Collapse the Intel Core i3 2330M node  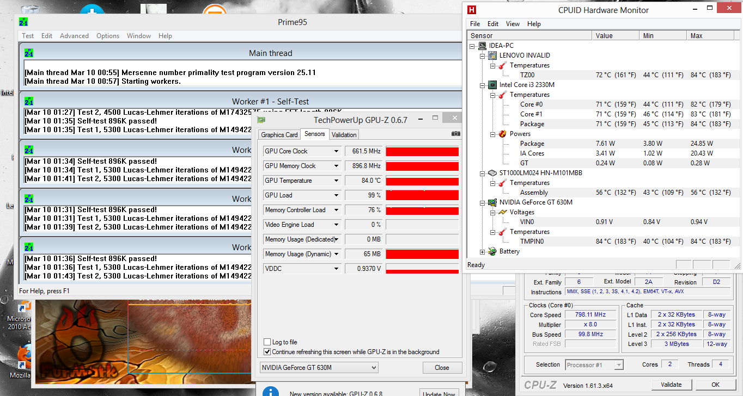pyautogui.click(x=482, y=85)
